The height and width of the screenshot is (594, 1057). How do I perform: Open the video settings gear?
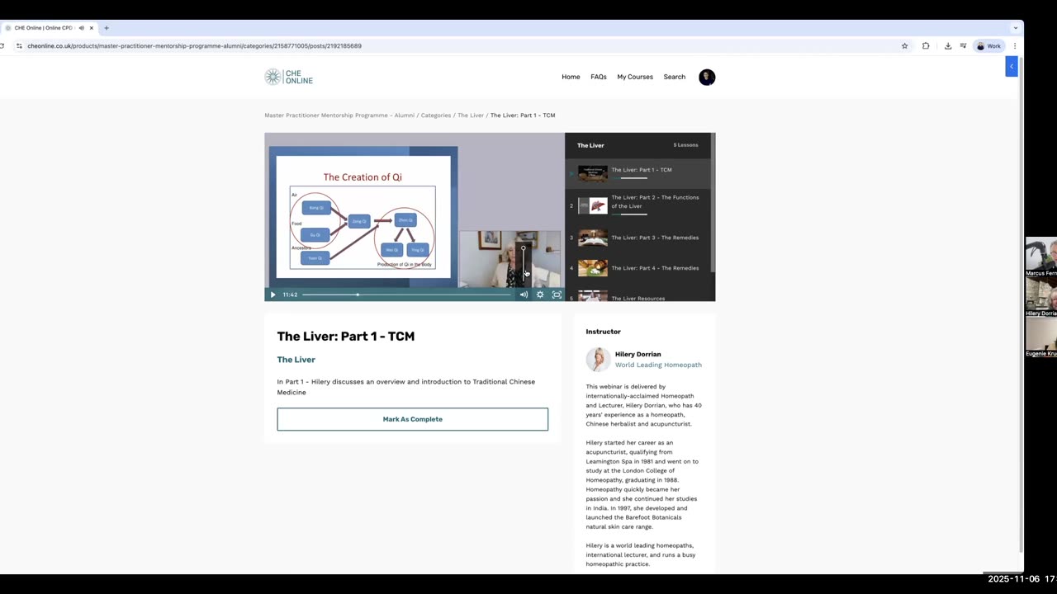click(540, 295)
